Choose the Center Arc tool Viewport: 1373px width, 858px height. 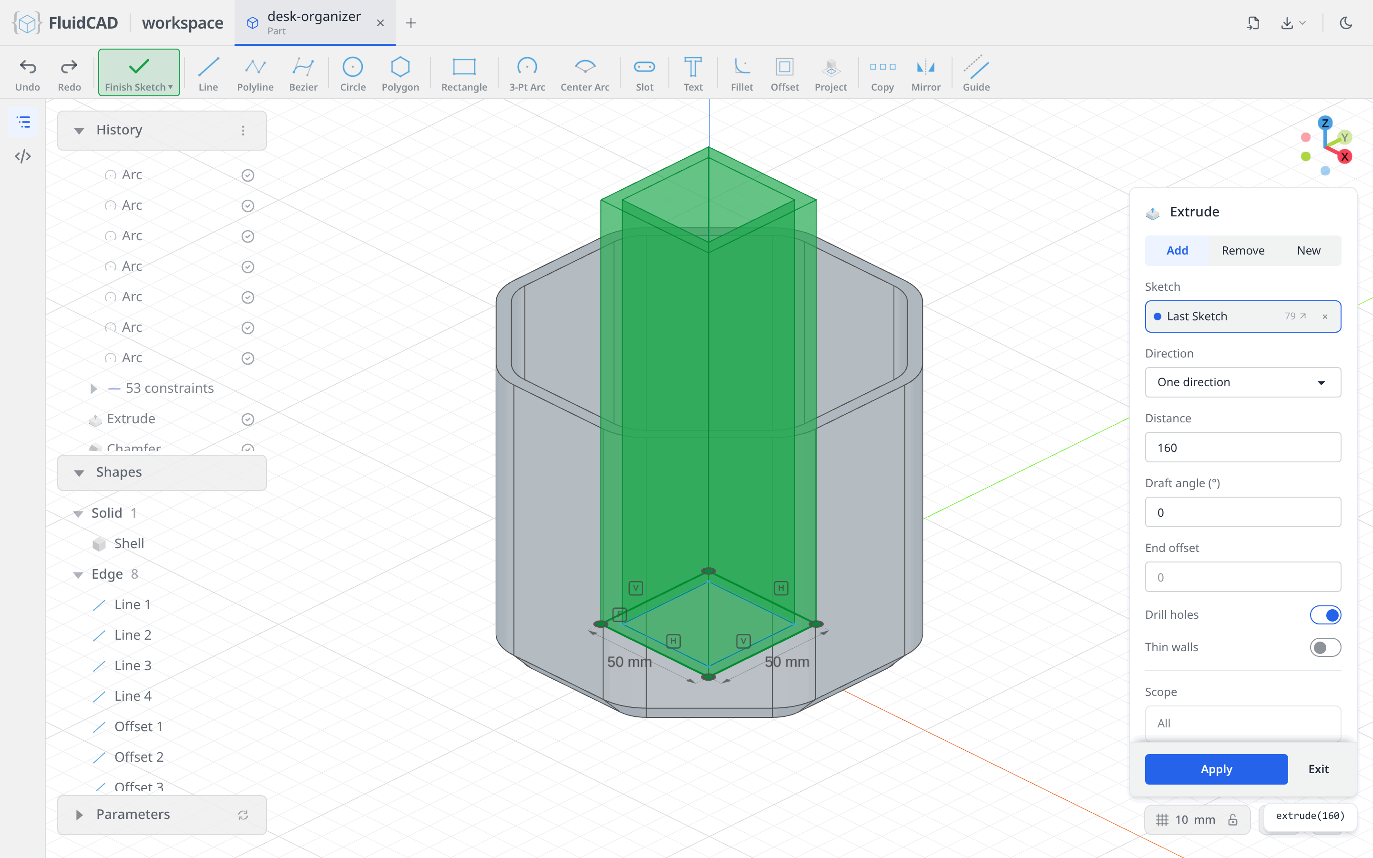585,73
